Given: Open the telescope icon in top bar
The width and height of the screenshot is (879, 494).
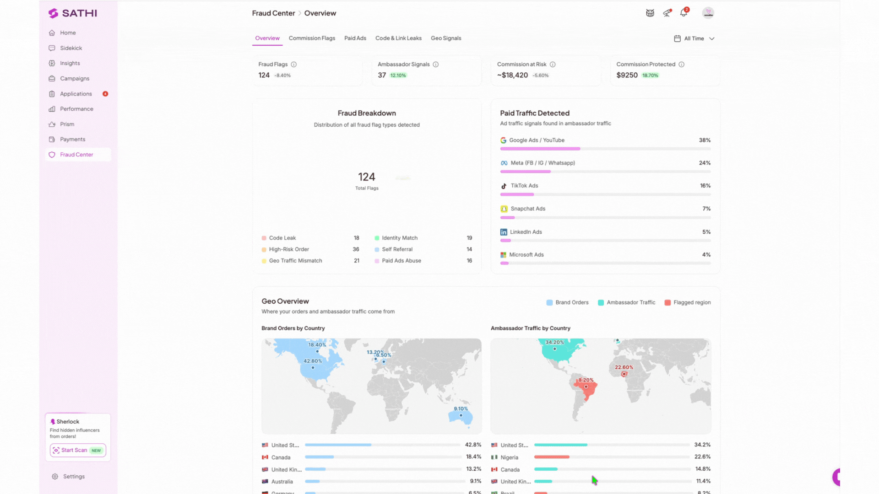Looking at the screenshot, I should (x=667, y=13).
